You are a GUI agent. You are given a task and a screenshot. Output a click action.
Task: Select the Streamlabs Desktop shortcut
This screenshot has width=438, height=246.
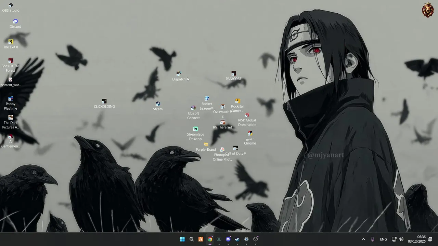[195, 134]
